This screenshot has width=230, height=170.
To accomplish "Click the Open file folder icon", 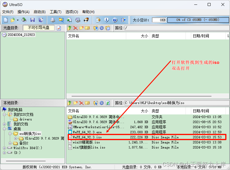I will [x=13, y=20].
